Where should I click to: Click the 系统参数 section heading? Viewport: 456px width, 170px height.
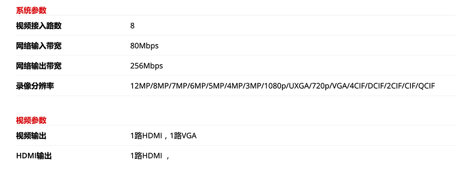click(x=31, y=10)
